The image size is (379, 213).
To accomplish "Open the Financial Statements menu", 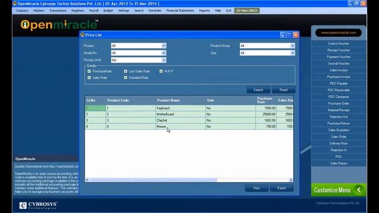I will tap(180, 11).
